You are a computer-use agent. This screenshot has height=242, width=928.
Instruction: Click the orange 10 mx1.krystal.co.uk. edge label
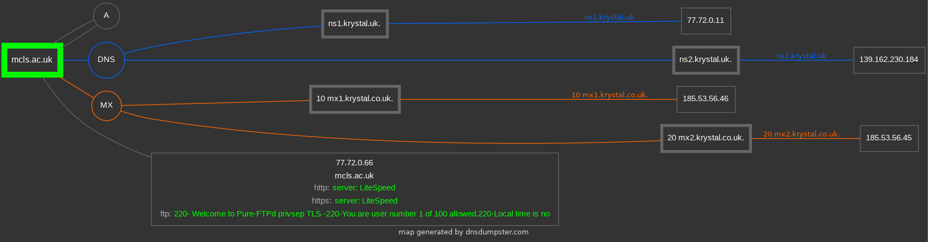point(610,95)
